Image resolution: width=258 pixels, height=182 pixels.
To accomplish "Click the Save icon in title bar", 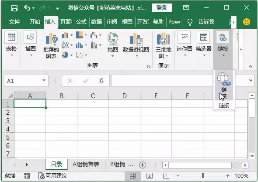I will pos(14,8).
